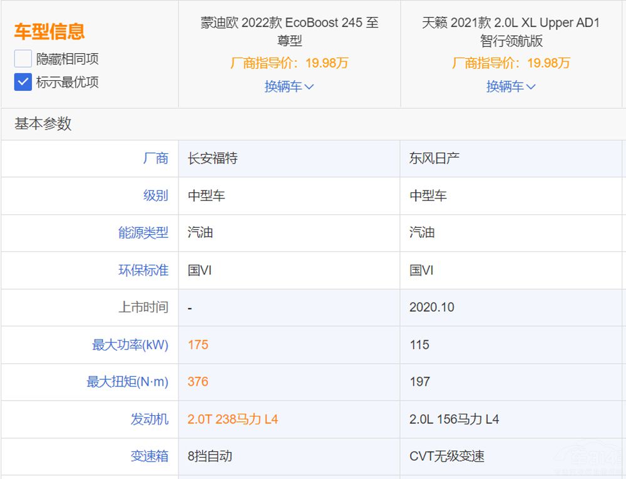Viewport: 626px width, 479px height.
Task: Click the highlighted 2.0T 238马力 L4 value
Action: click(x=233, y=419)
